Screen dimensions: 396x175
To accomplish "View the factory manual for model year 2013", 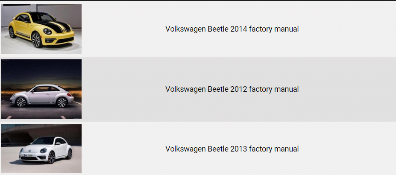I will (x=232, y=149).
